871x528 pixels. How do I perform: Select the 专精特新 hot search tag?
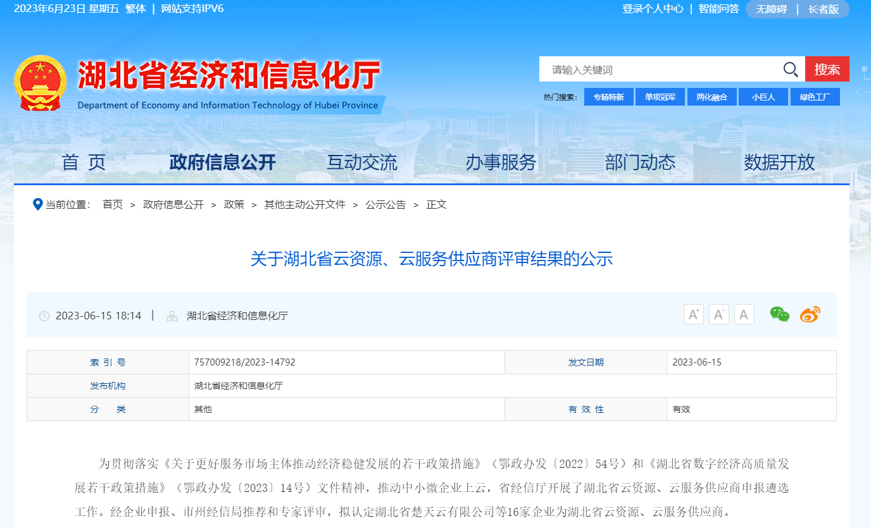pyautogui.click(x=608, y=96)
